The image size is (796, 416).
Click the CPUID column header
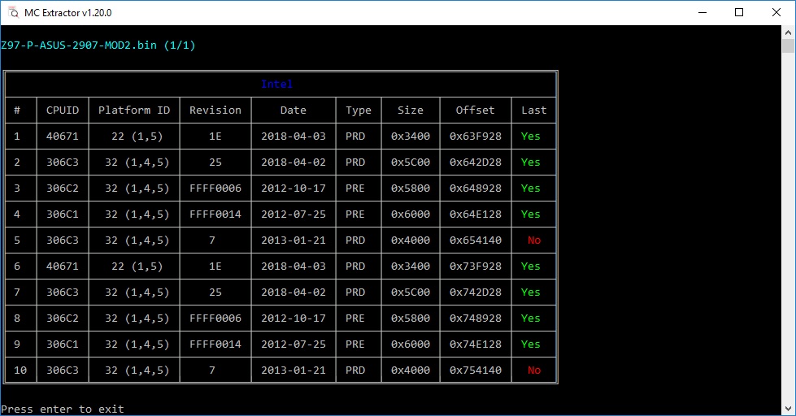[x=63, y=110]
